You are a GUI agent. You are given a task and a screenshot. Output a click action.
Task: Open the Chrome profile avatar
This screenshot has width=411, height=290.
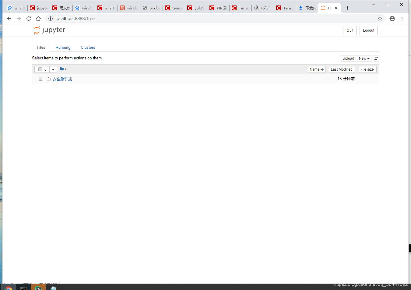click(x=392, y=19)
